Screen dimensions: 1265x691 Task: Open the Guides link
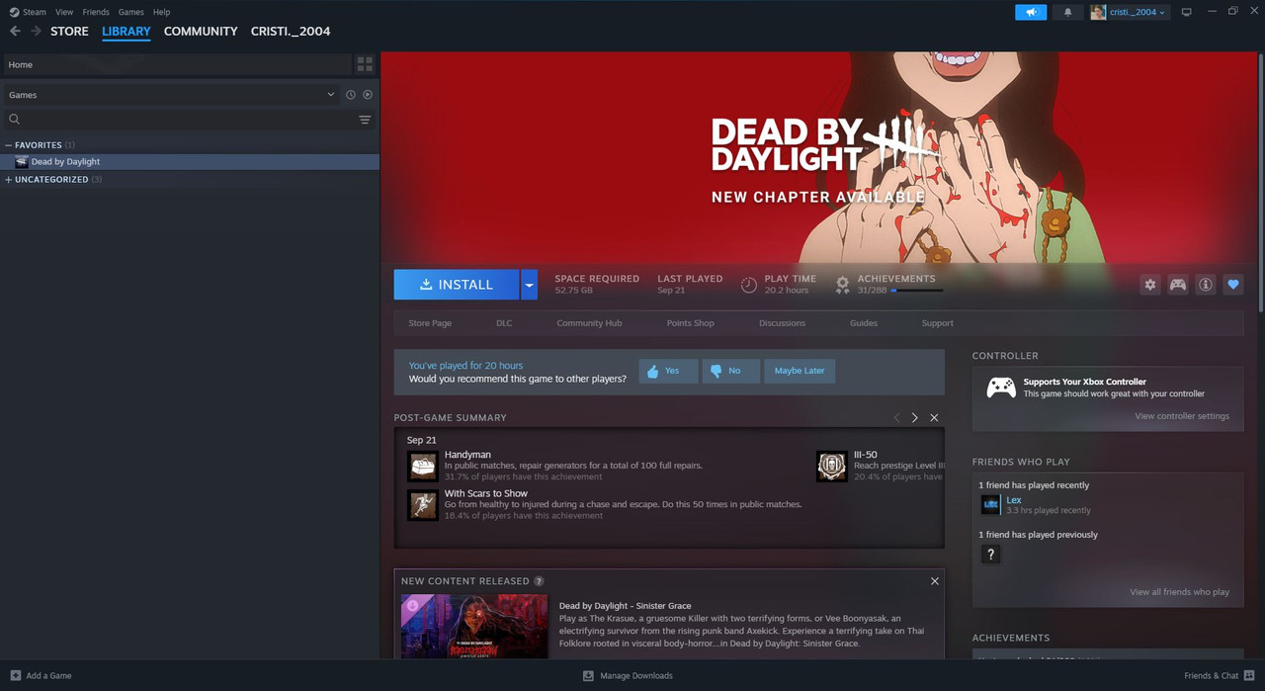pyautogui.click(x=864, y=323)
